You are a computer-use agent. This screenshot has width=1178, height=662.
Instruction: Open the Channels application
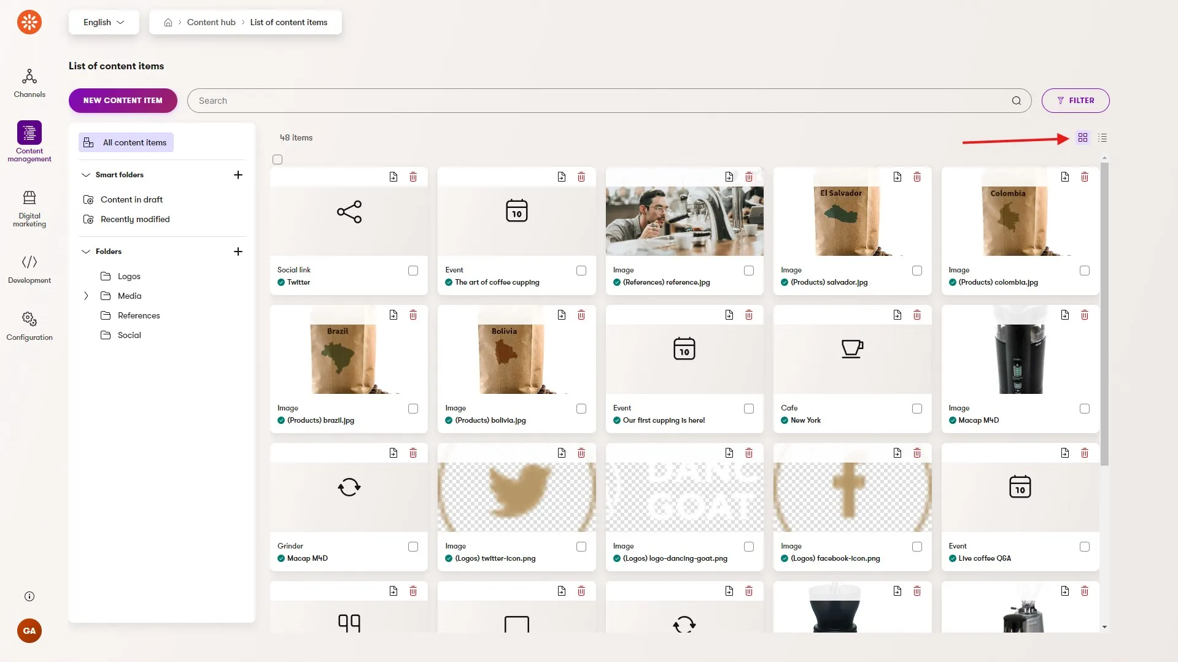click(x=29, y=83)
